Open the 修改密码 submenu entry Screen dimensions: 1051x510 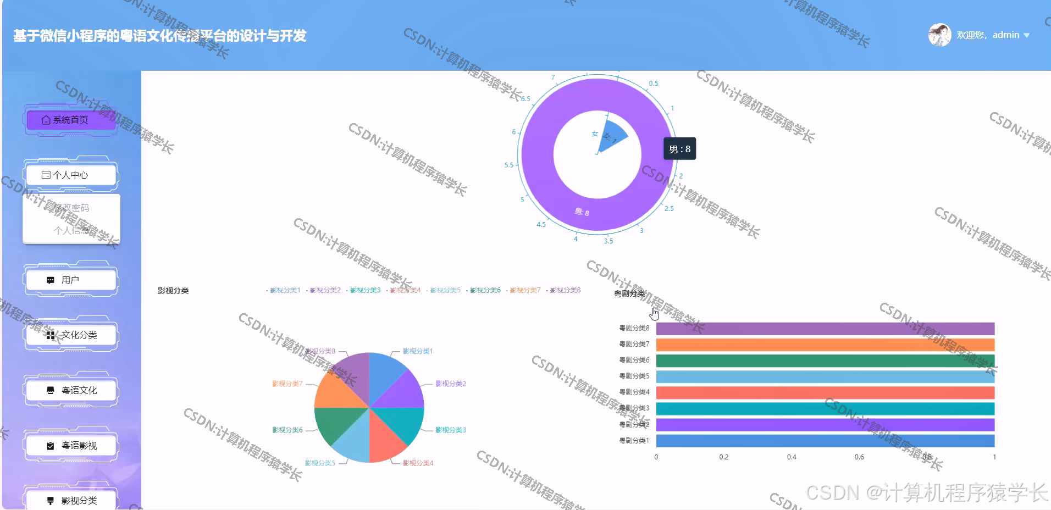click(x=71, y=208)
